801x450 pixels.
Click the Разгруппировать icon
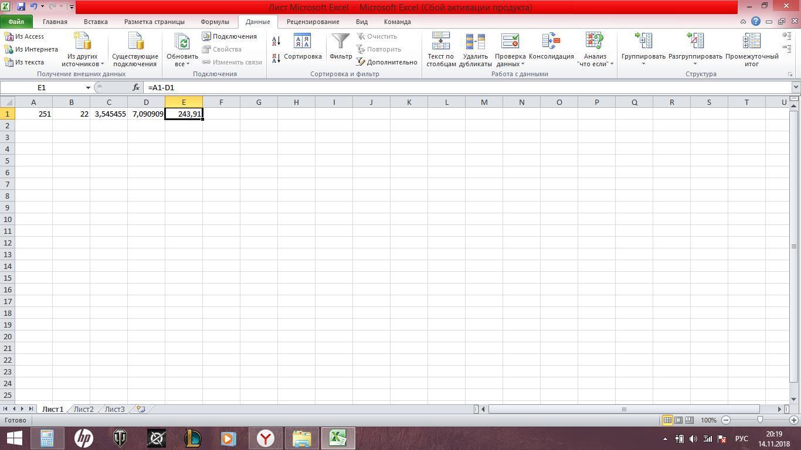pyautogui.click(x=695, y=40)
